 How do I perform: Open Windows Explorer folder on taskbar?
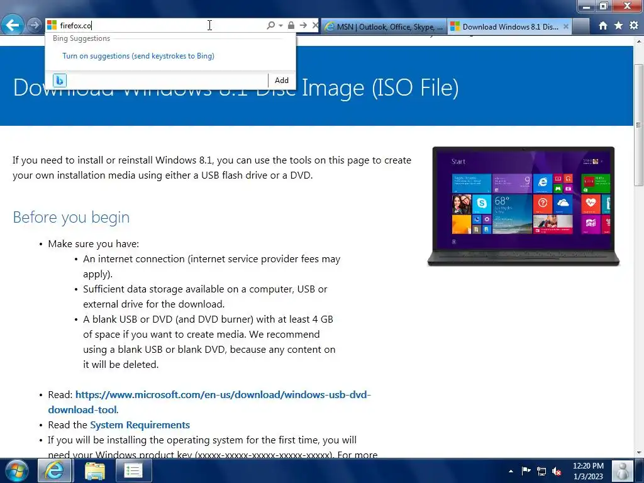[x=95, y=470]
